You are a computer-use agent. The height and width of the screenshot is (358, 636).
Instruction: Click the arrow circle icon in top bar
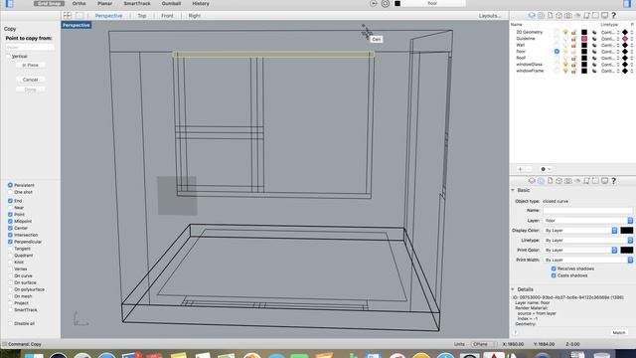point(374,4)
